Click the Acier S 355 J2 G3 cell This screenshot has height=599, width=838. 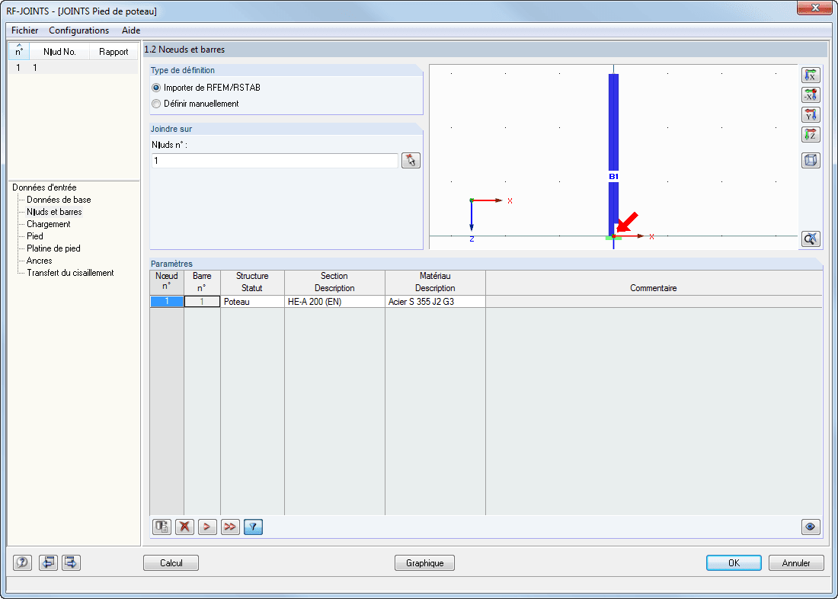click(x=435, y=302)
